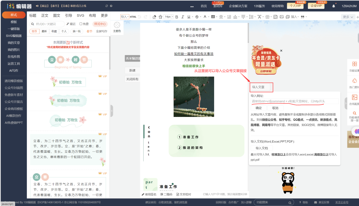Open SVG编辑器 in left sidebar
Screen dimensions: 359x206
point(14,36)
